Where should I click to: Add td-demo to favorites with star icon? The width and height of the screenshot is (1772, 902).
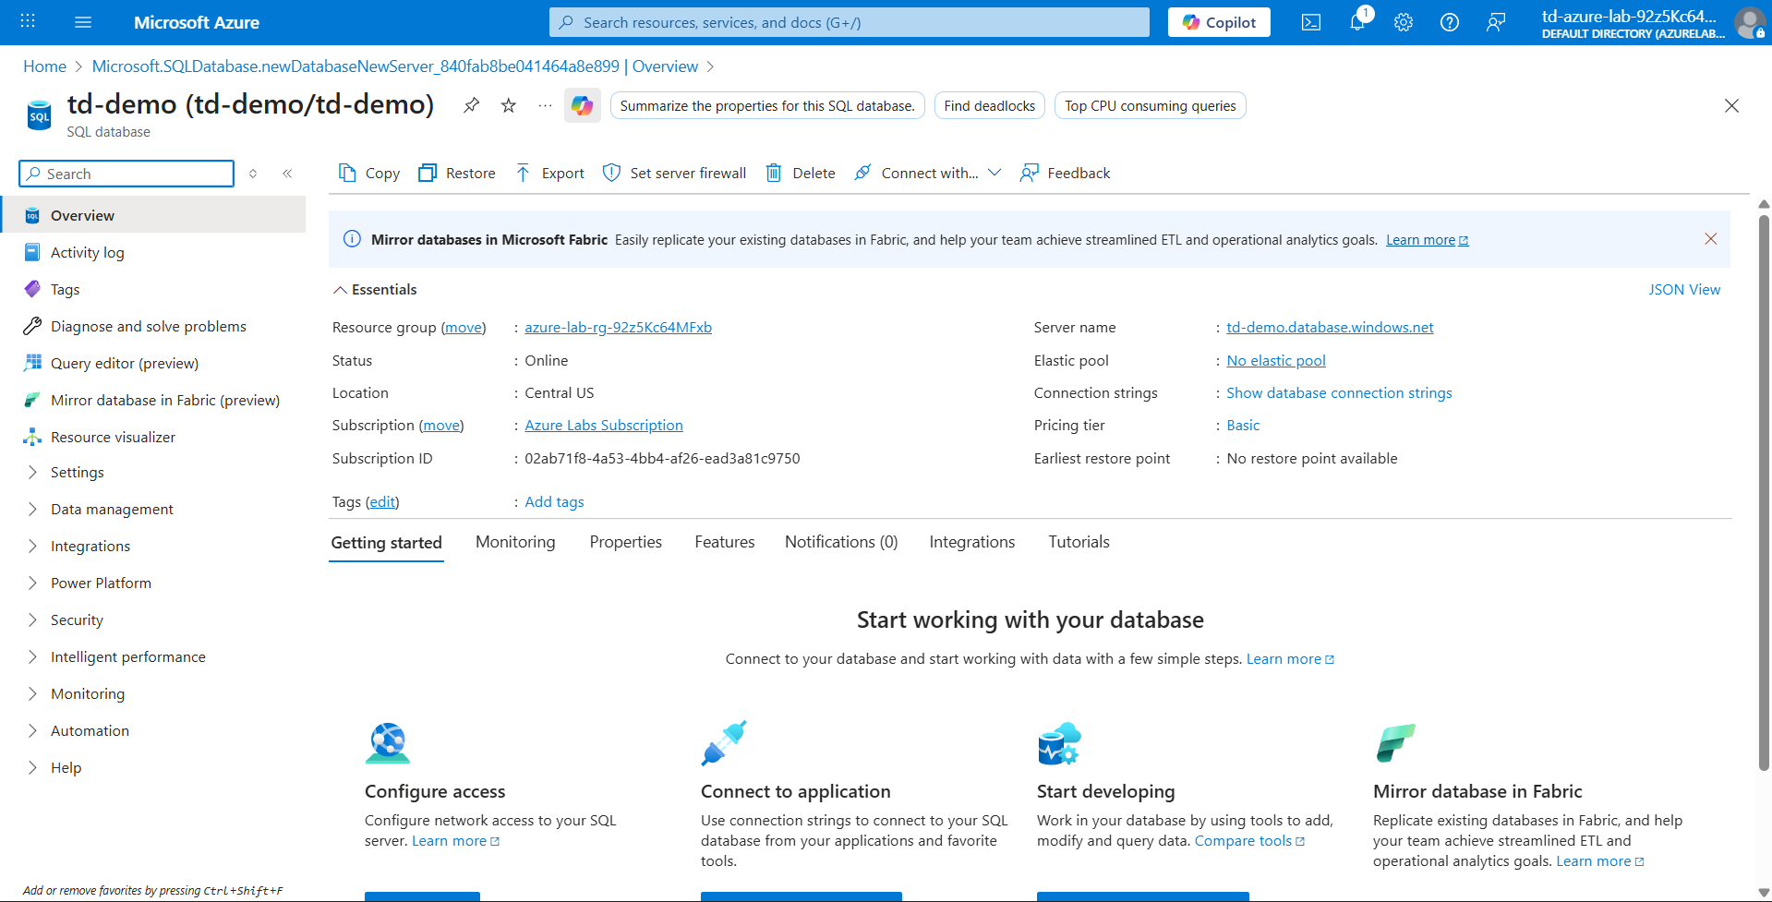[x=508, y=105]
